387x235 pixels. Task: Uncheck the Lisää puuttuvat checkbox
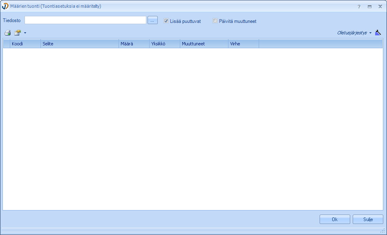pyautogui.click(x=166, y=21)
